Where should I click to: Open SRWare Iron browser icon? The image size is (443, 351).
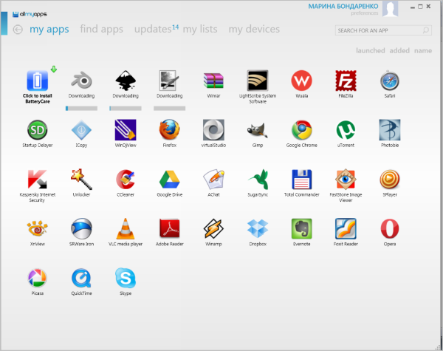81,228
